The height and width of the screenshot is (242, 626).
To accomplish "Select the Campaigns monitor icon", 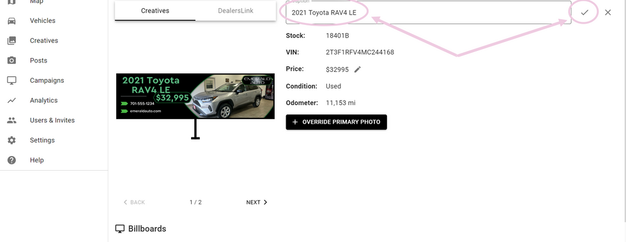I will point(11,80).
